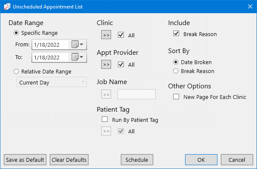Click the Unscheduled Appointment List title icon

(7, 7)
